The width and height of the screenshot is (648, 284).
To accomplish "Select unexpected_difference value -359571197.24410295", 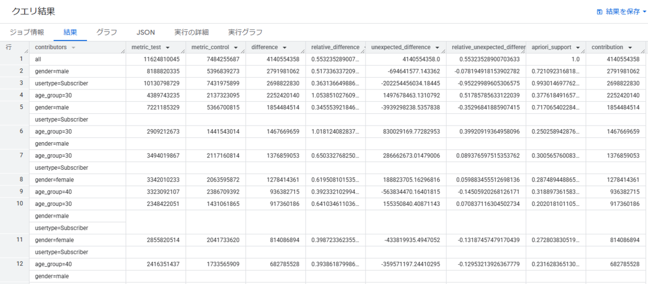I will click(x=410, y=264).
